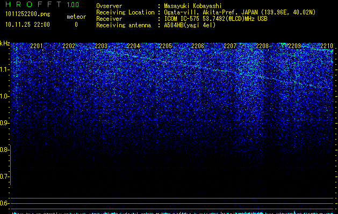
Task: Click the observer name Masayuki Kobayashi
Action: click(x=193, y=6)
